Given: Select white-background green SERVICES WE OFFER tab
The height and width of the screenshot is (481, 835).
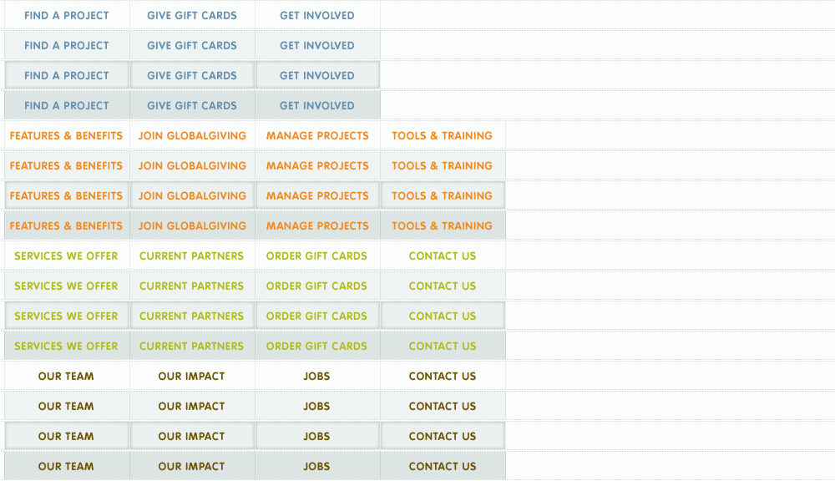Looking at the screenshot, I should coord(67,256).
